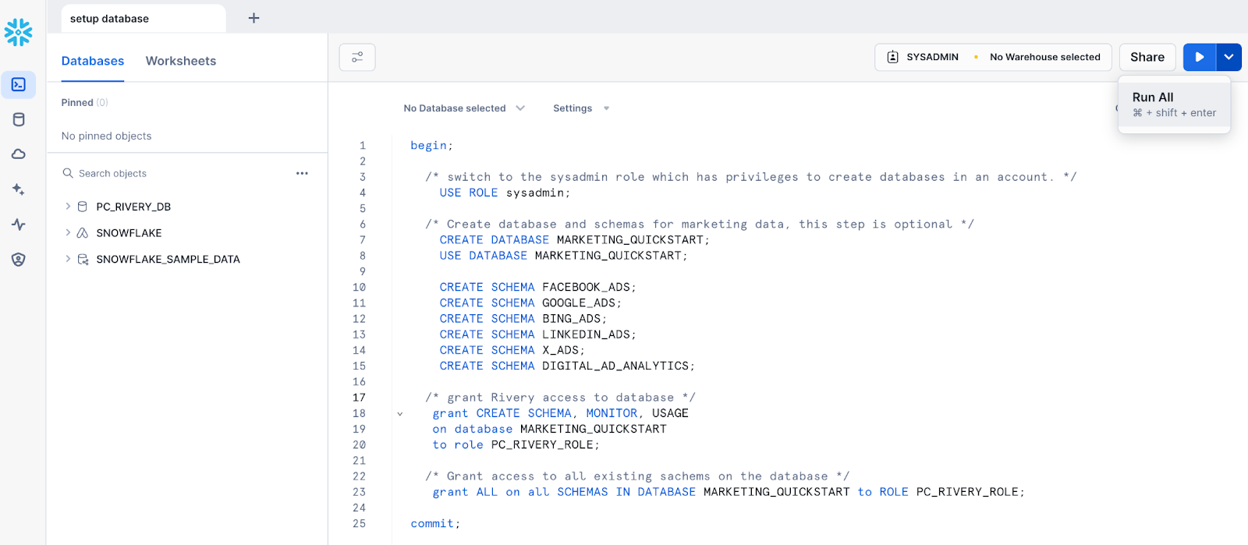Viewport: 1248px width, 545px height.
Task: Open the Settings dropdown
Action: 581,108
